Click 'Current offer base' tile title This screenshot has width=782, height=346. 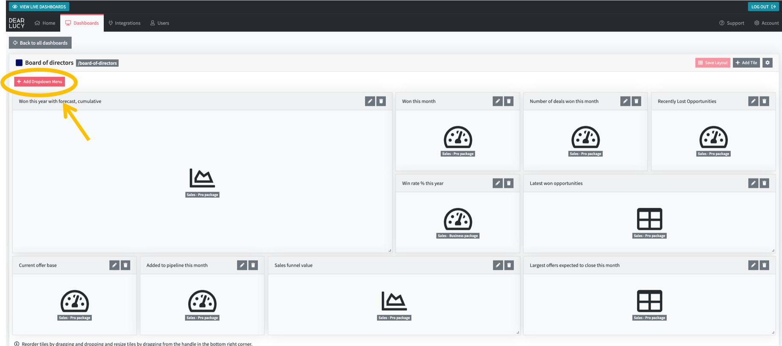tap(38, 265)
